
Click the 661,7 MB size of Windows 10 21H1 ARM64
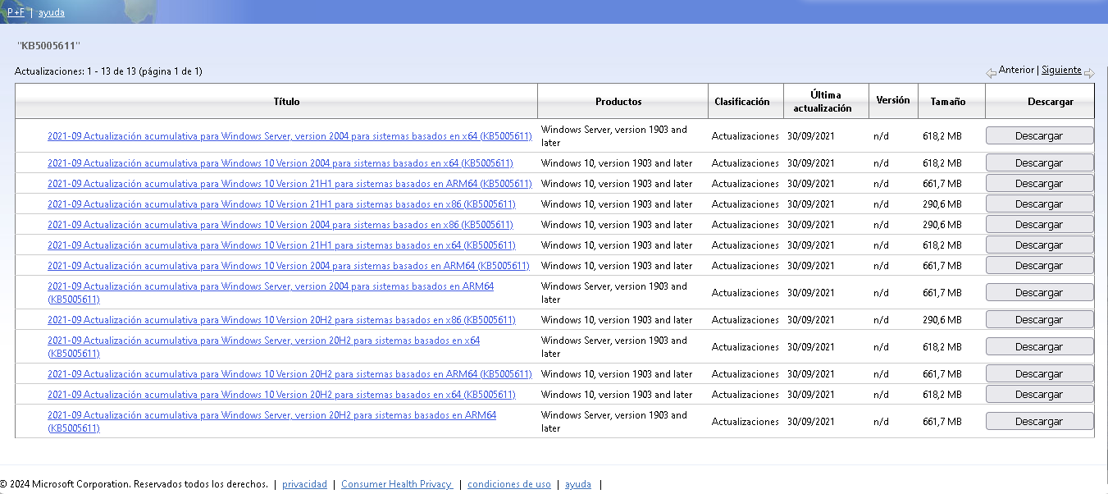[x=942, y=184]
